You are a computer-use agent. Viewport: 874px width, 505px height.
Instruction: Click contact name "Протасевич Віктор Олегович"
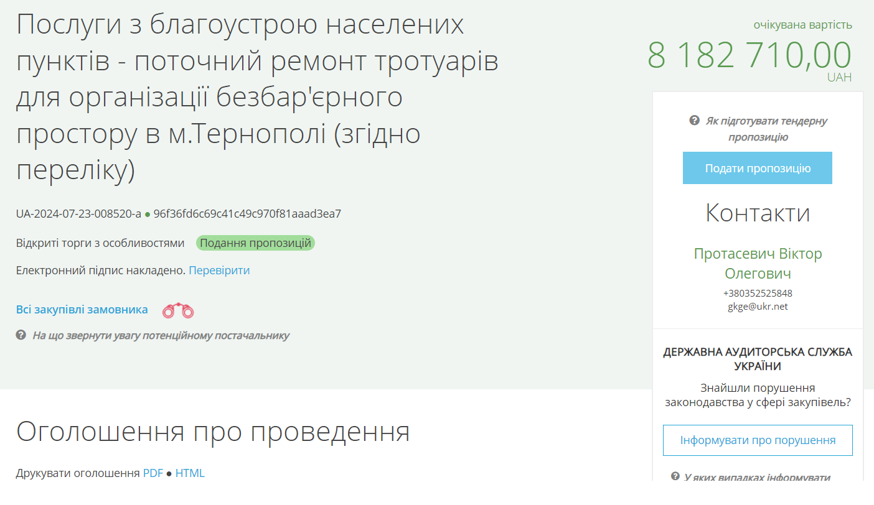(x=758, y=262)
